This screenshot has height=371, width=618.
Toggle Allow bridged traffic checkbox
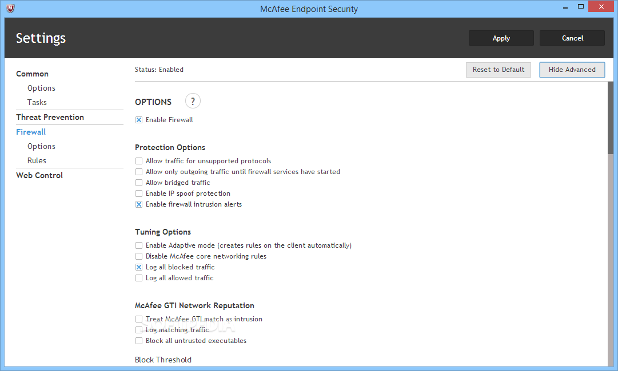(x=139, y=183)
